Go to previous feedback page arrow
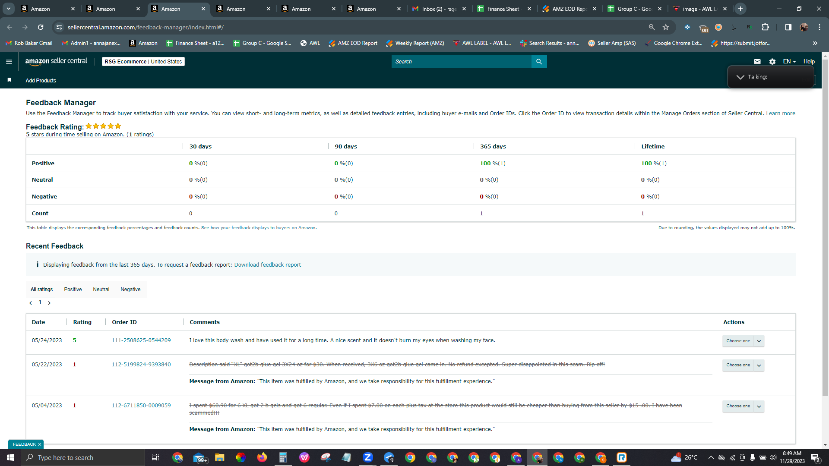This screenshot has height=466, width=829. (31, 303)
